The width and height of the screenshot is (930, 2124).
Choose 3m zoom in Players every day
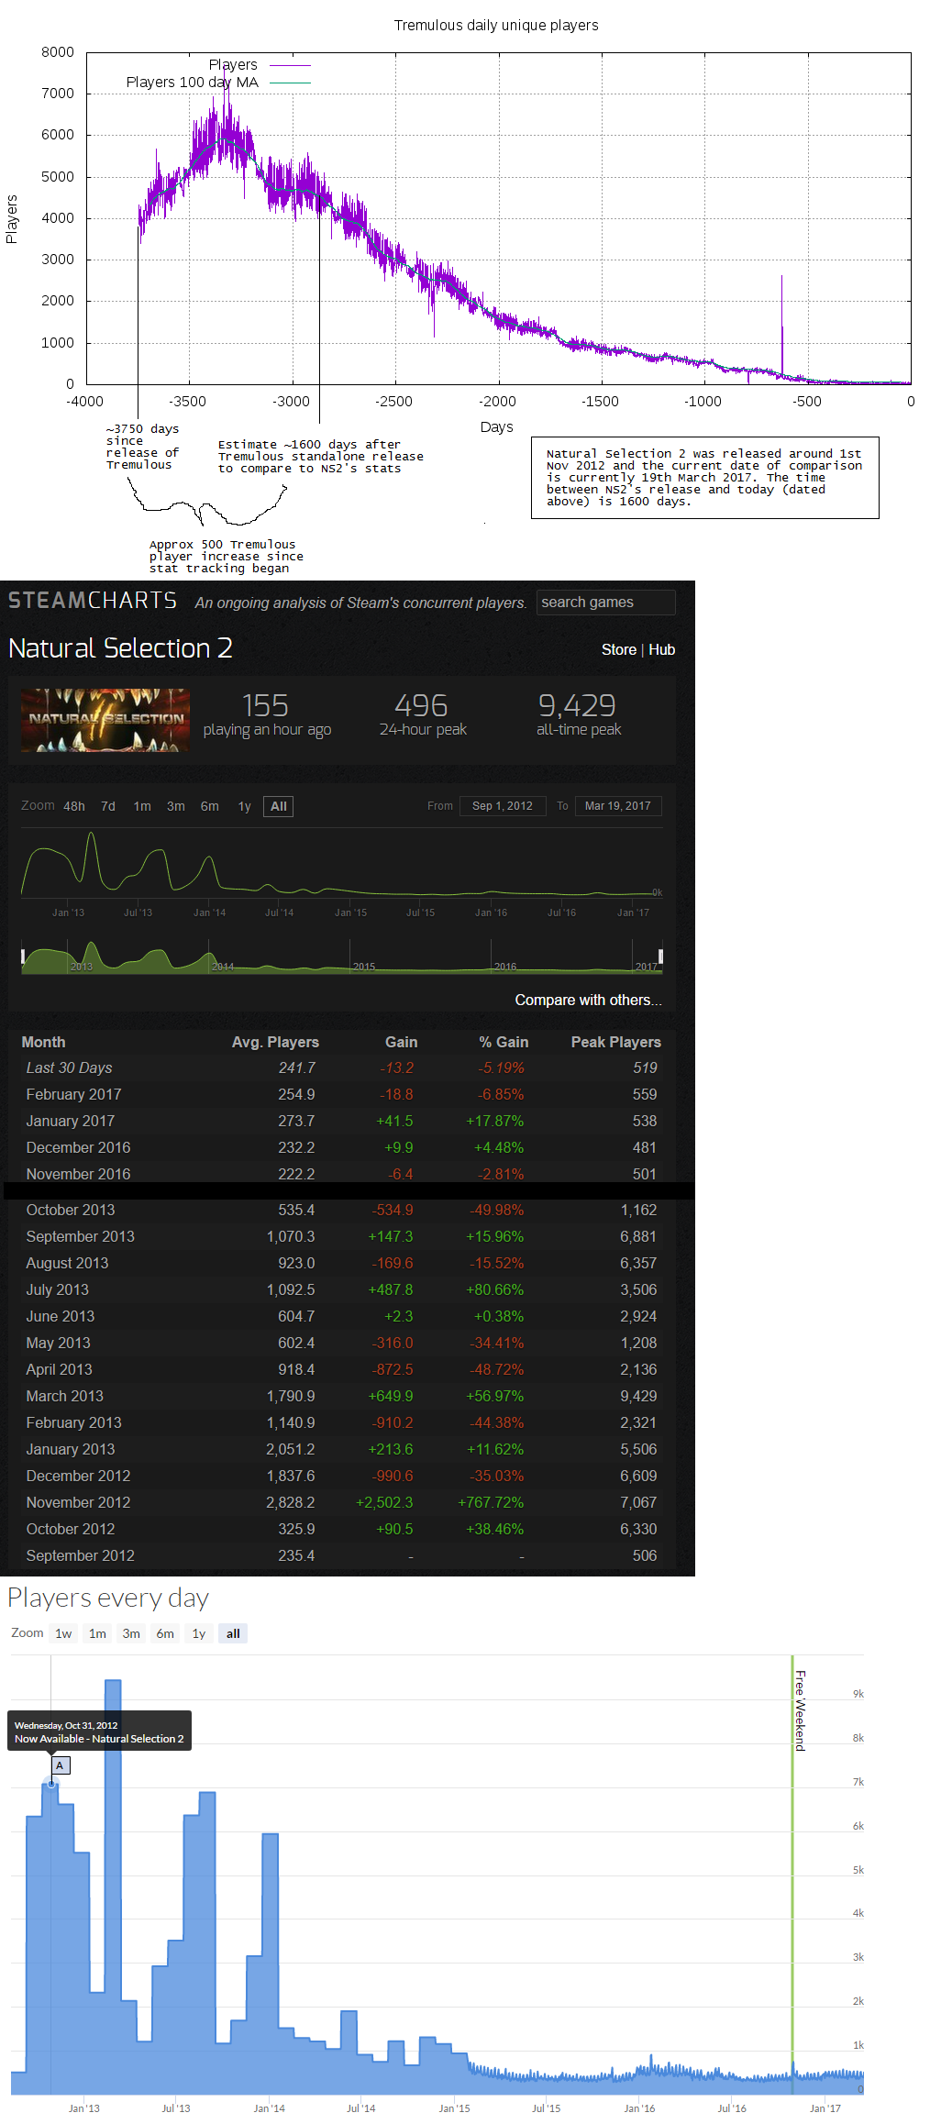point(131,1633)
